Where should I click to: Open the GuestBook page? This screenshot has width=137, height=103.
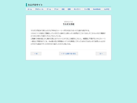(x=97, y=9)
